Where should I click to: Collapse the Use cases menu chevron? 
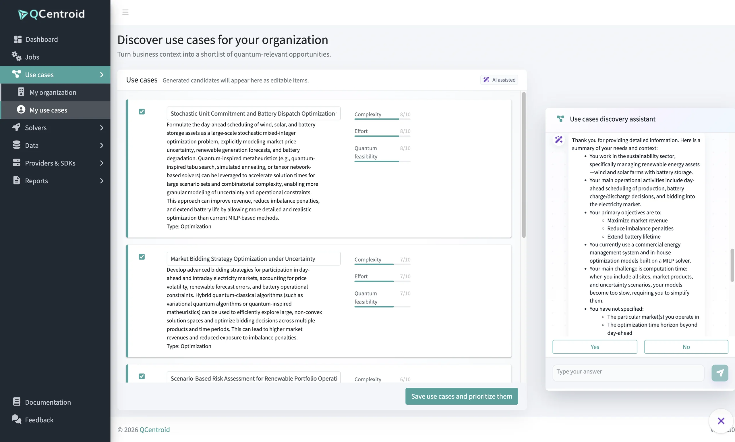point(102,75)
